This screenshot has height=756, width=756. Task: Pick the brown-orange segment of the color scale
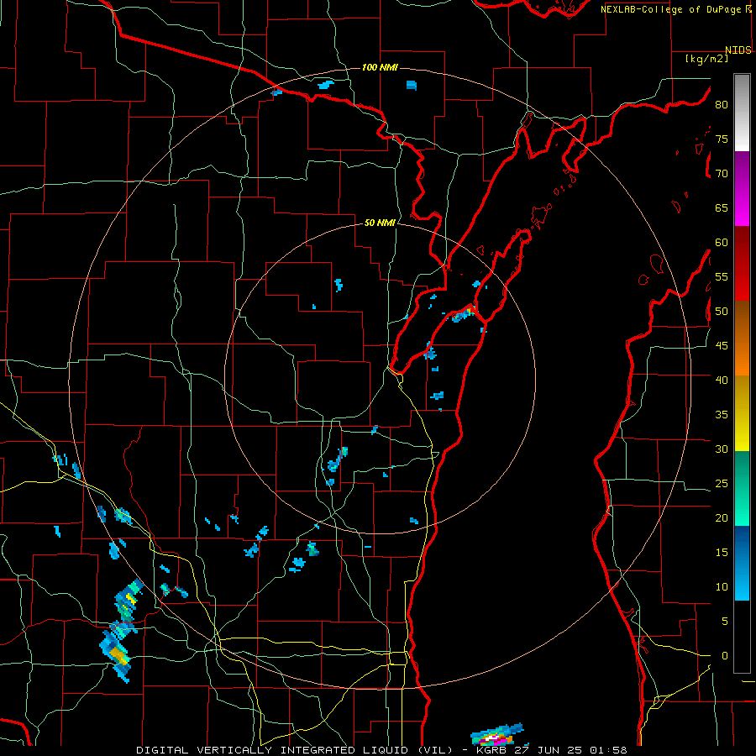coord(742,339)
